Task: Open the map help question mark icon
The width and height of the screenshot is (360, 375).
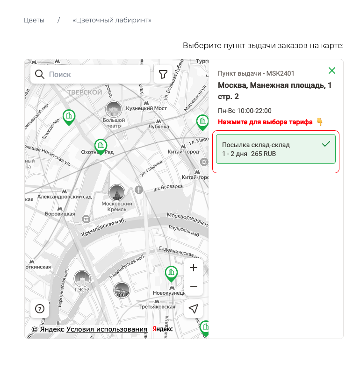Action: click(x=40, y=309)
